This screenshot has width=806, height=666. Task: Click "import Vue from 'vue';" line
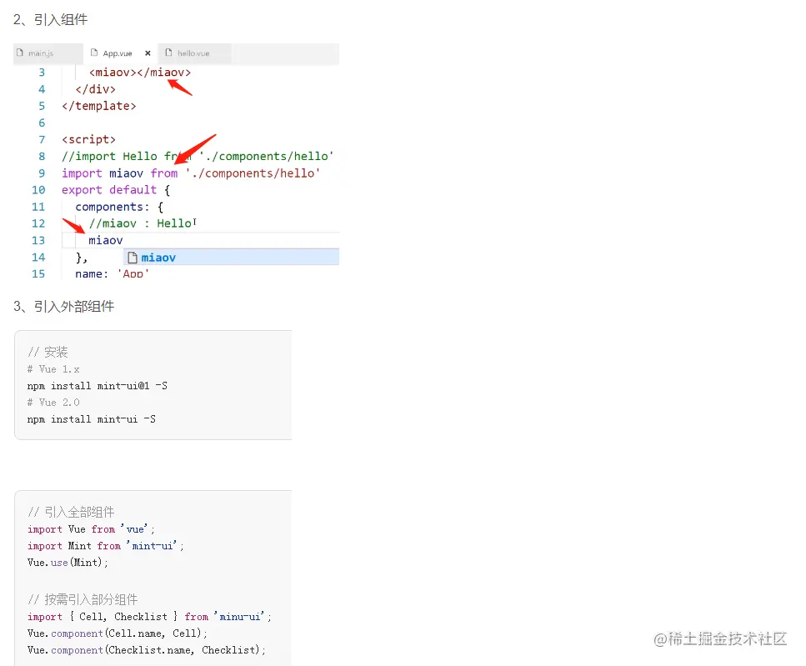pos(91,529)
